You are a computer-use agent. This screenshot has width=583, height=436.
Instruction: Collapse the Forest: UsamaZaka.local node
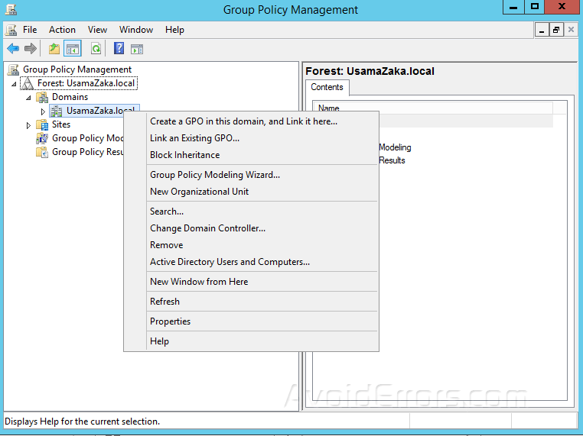[14, 84]
